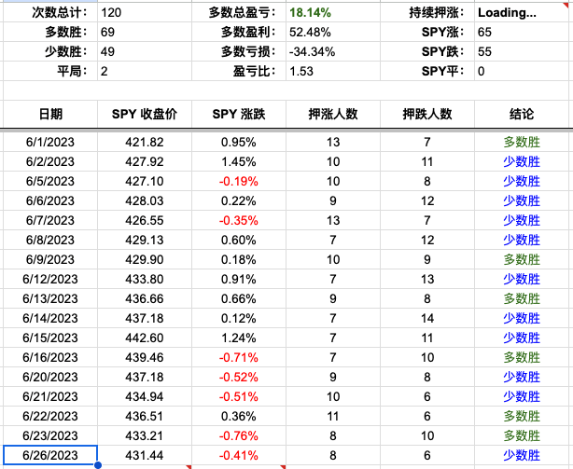
Task: Select the date cell 6/7/2023
Action: 50,220
